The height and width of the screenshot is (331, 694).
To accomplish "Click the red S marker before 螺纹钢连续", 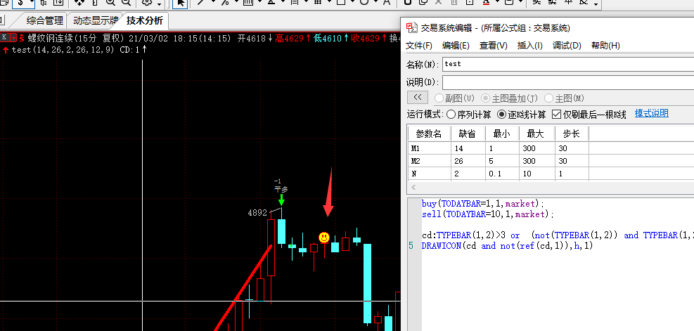I will coord(22,38).
